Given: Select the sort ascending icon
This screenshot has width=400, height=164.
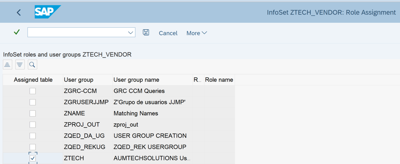Looking at the screenshot, I should coord(7,64).
